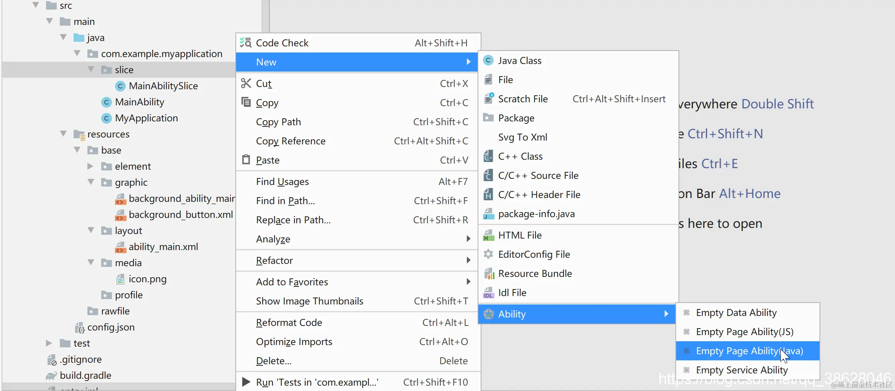The width and height of the screenshot is (895, 391).
Task: Choose Copy Reference menu entry
Action: [x=357, y=141]
